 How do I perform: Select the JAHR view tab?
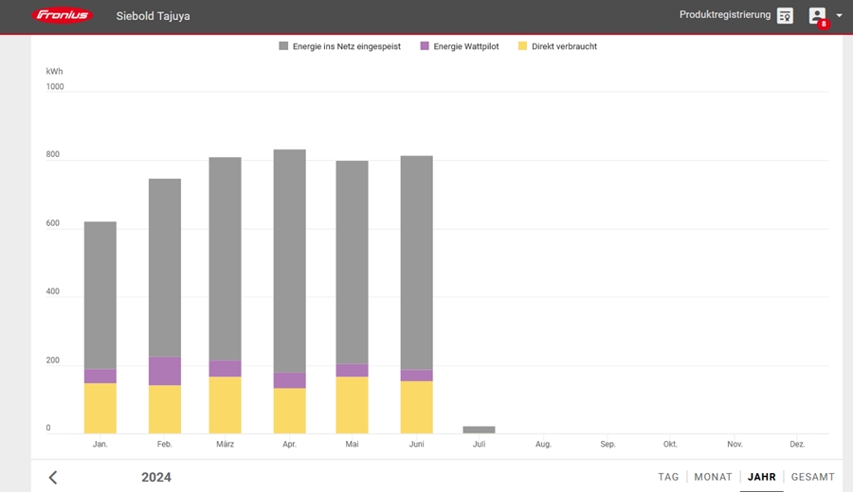coord(761,477)
